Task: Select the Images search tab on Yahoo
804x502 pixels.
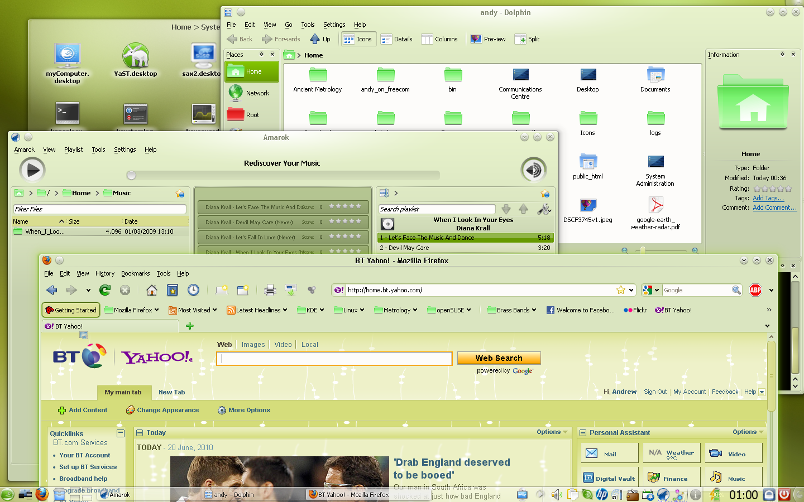Action: click(253, 345)
